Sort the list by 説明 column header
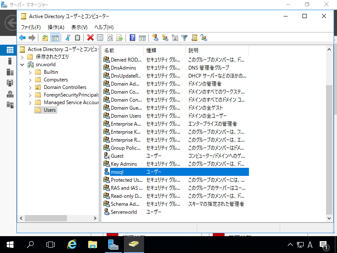This screenshot has width=337, height=253. point(217,50)
